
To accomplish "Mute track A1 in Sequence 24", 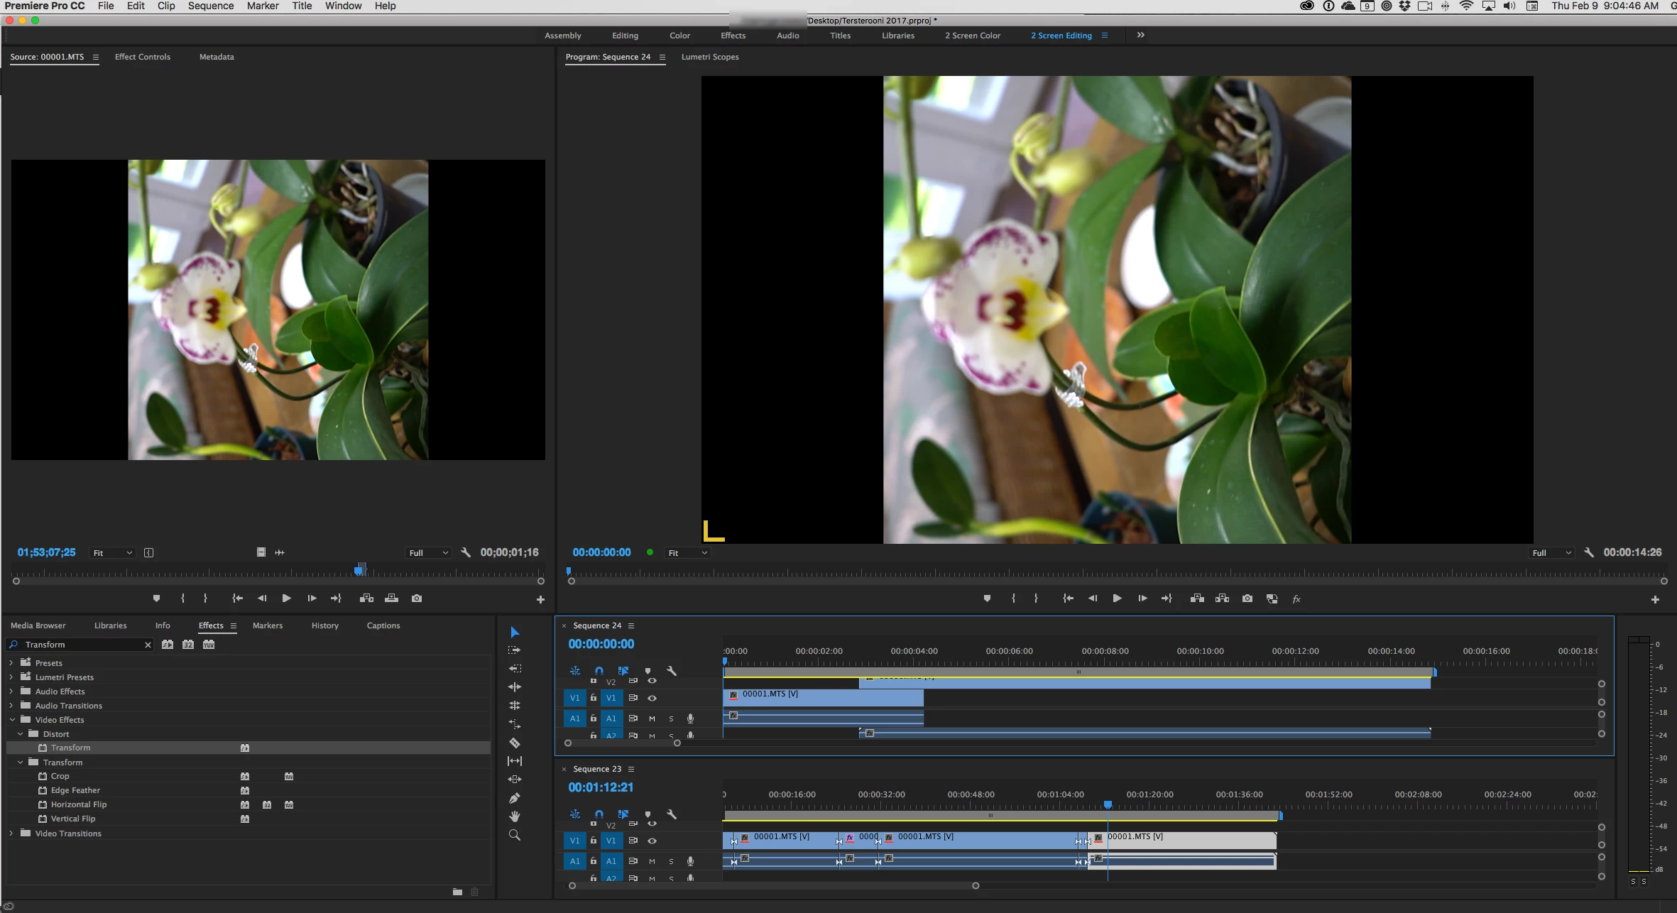I will coord(652,718).
